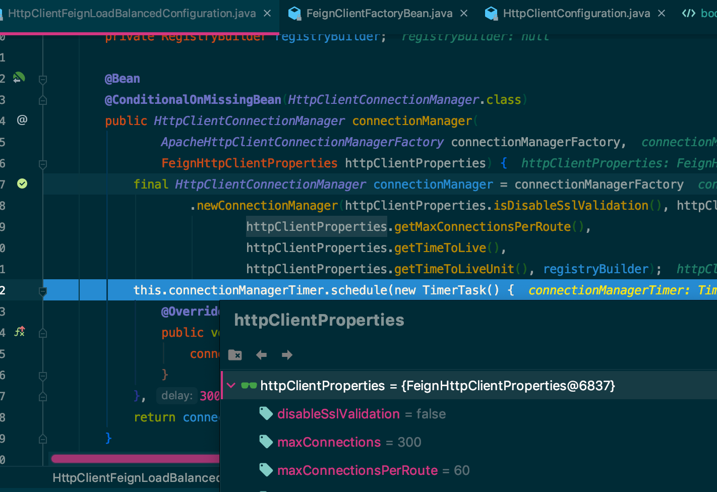Click the forward arrow in popup
Screen dimensions: 717x492
[287, 355]
